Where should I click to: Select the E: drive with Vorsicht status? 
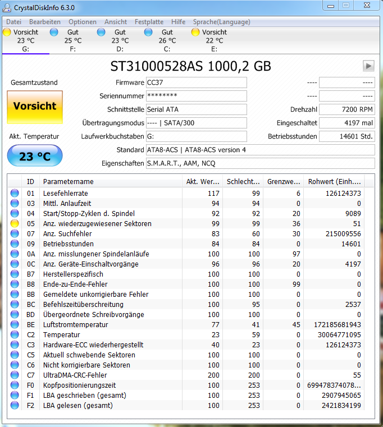click(x=215, y=40)
